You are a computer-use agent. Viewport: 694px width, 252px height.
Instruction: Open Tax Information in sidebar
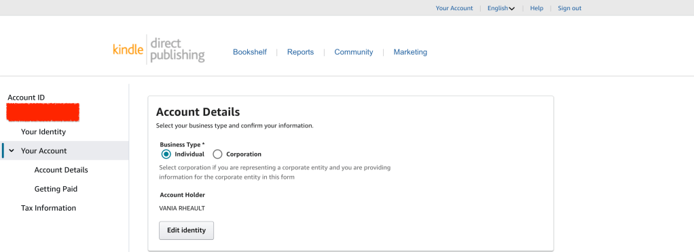[x=48, y=208]
